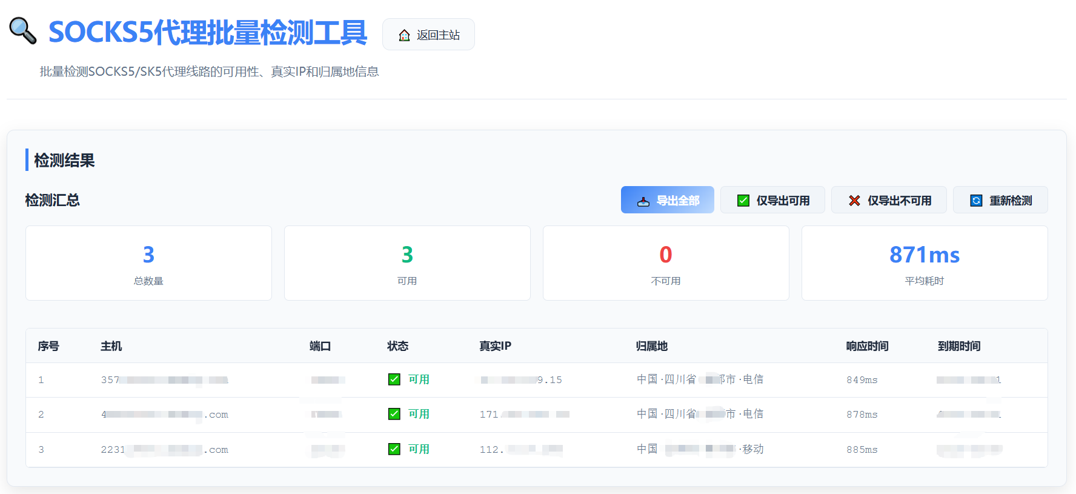The image size is (1076, 494).
Task: Click the 到期时间 column header
Action: [959, 346]
